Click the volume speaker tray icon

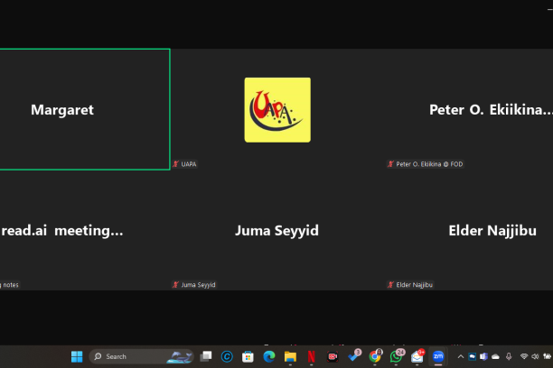point(535,356)
